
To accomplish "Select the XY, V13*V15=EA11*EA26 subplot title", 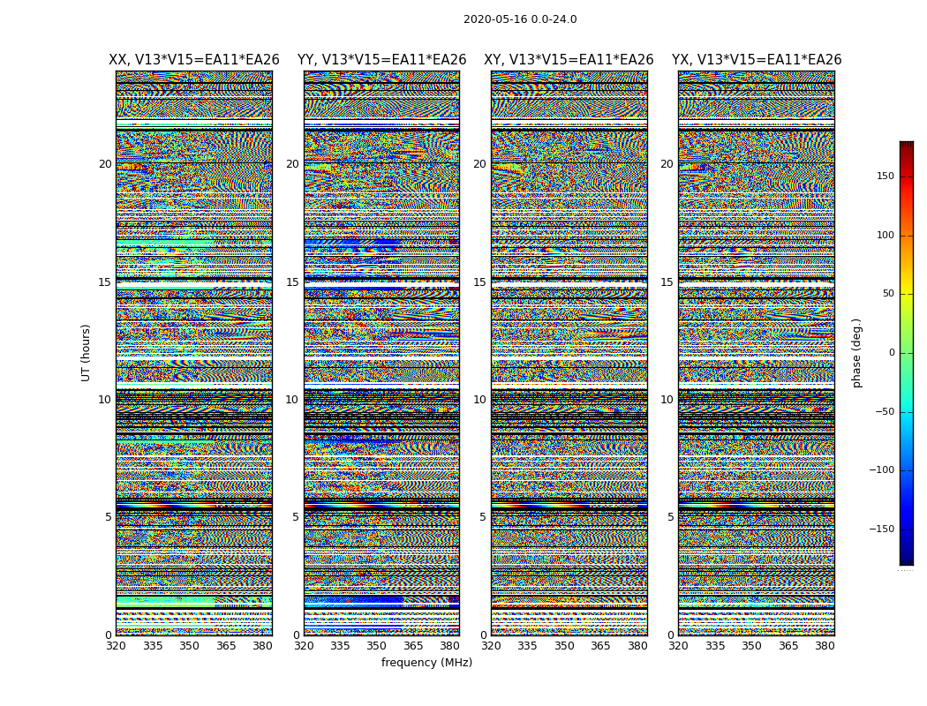I will click(x=569, y=60).
